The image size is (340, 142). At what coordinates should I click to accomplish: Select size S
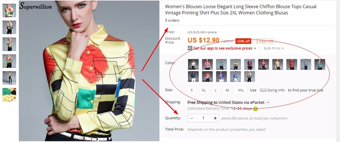(192, 90)
